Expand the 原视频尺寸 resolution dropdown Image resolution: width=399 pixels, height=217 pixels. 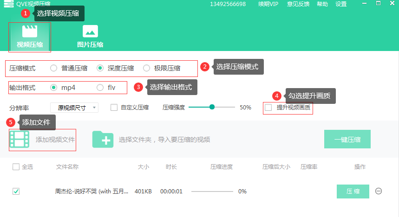tap(74, 108)
